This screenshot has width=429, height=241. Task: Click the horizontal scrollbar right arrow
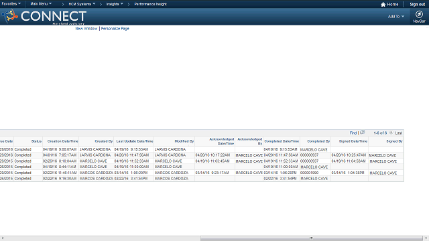pyautogui.click(x=426, y=238)
